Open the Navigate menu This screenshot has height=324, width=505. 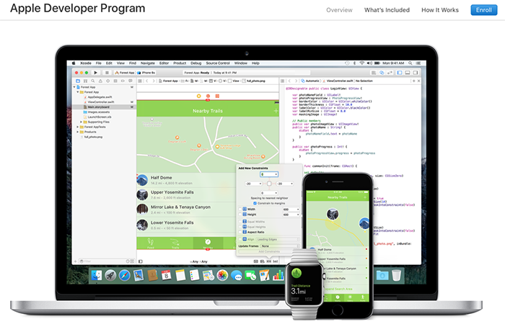pos(147,63)
